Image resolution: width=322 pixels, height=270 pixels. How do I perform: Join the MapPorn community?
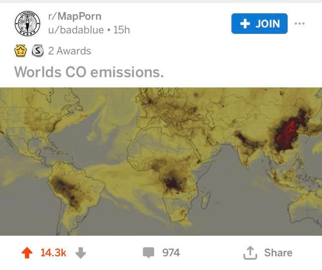coord(260,24)
